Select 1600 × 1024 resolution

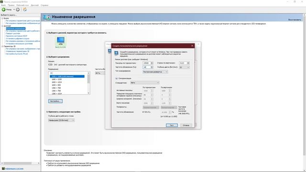(x=56, y=82)
